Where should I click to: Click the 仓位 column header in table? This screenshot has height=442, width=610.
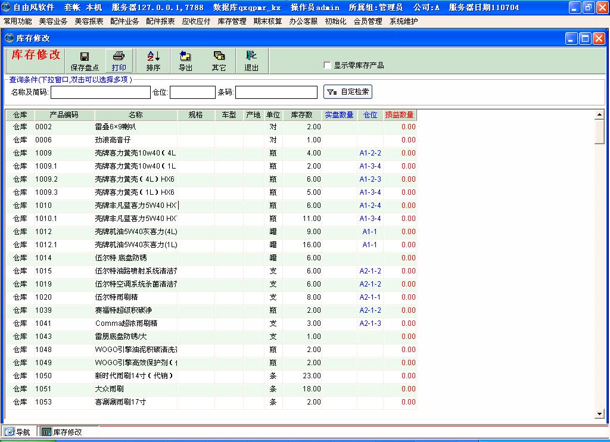point(371,115)
